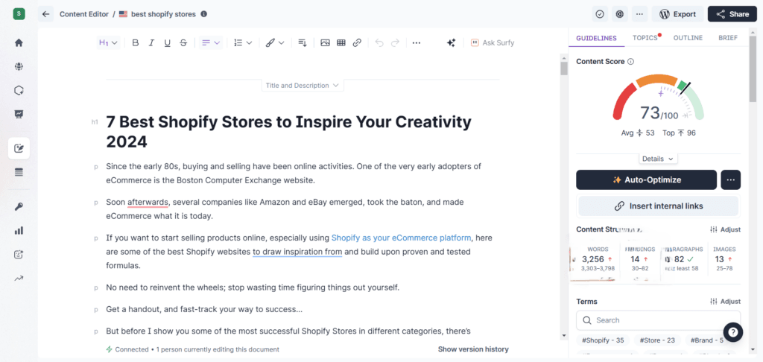Click the Search terms input field

click(659, 320)
